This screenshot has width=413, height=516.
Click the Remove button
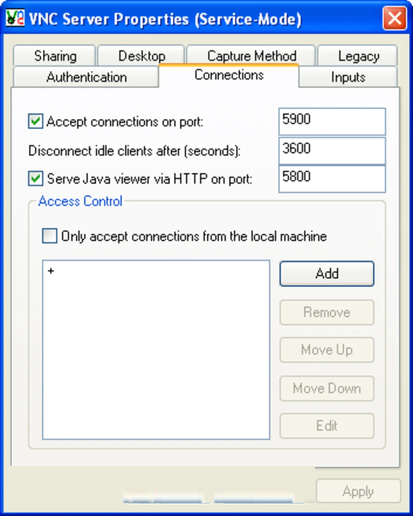click(x=327, y=312)
